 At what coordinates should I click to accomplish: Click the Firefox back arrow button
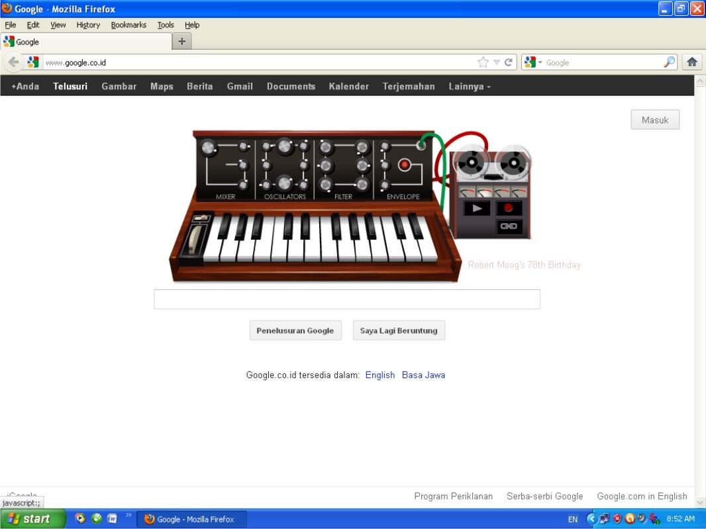coord(13,62)
